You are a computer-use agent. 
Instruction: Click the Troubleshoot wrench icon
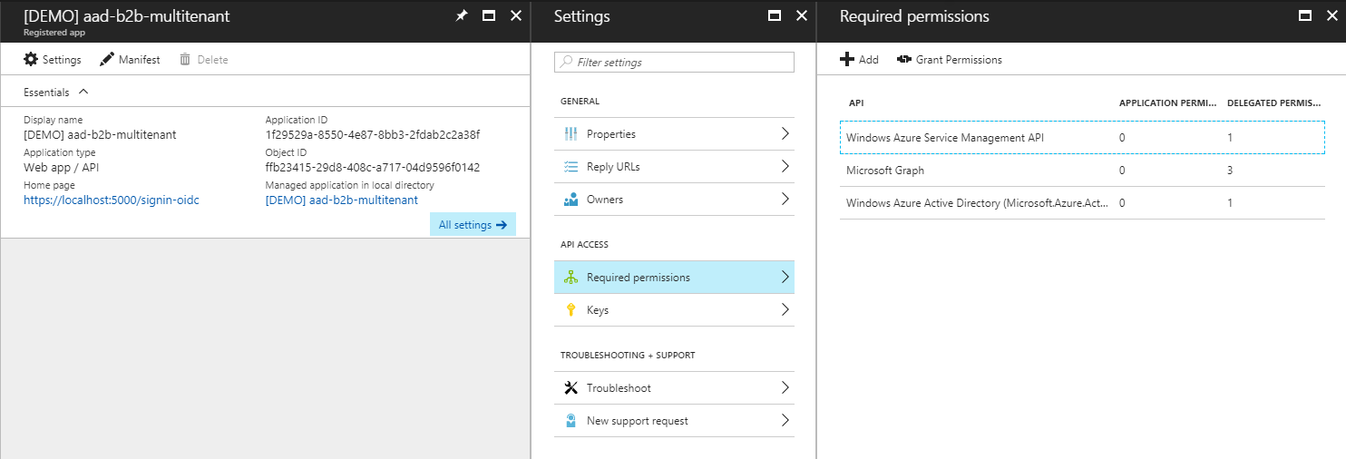click(x=571, y=388)
